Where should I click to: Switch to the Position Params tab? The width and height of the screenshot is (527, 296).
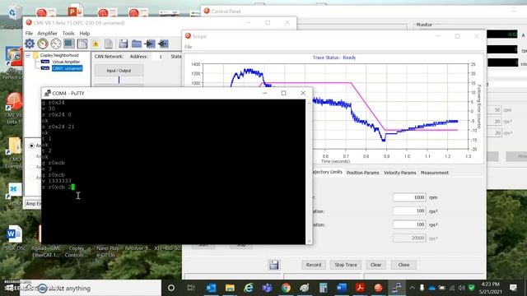pos(362,173)
